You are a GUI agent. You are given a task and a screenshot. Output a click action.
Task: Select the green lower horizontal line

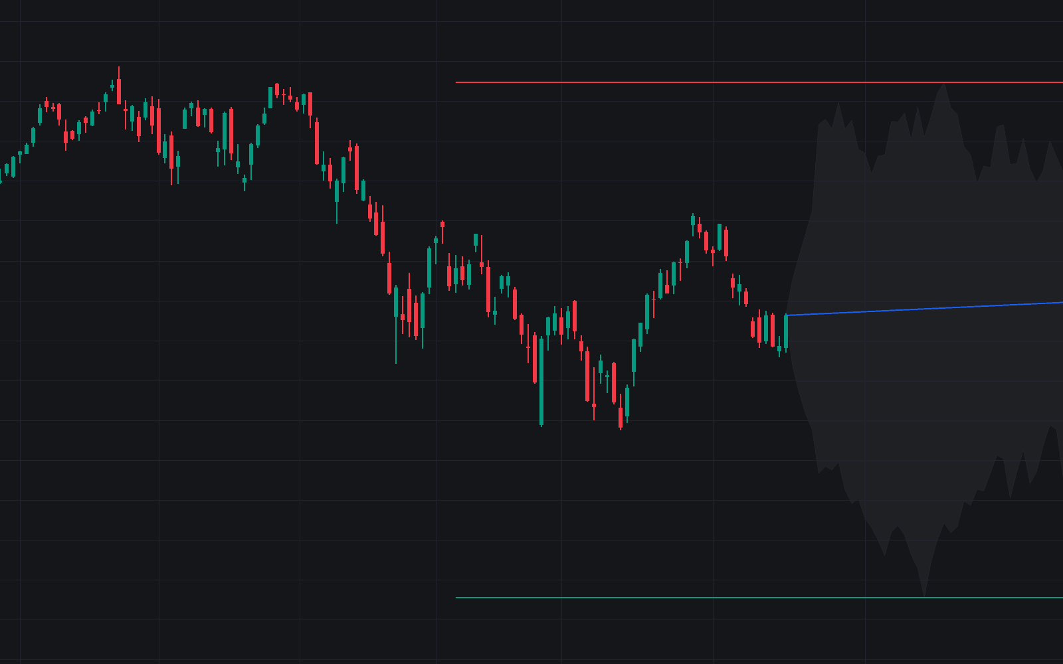pos(759,598)
